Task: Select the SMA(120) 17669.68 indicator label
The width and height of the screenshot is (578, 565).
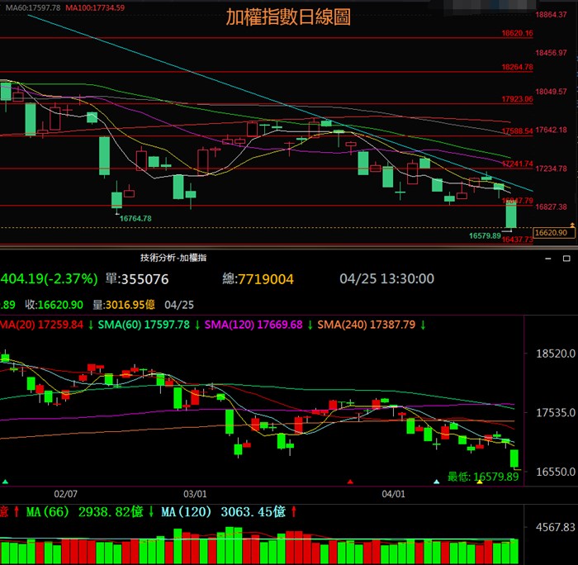Action: tap(256, 325)
